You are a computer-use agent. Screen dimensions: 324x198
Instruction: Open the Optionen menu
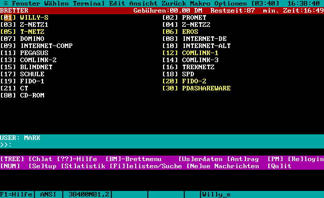pos(230,4)
